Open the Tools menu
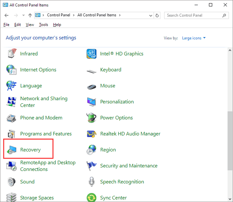This screenshot has width=233, height=202. pos(43,24)
